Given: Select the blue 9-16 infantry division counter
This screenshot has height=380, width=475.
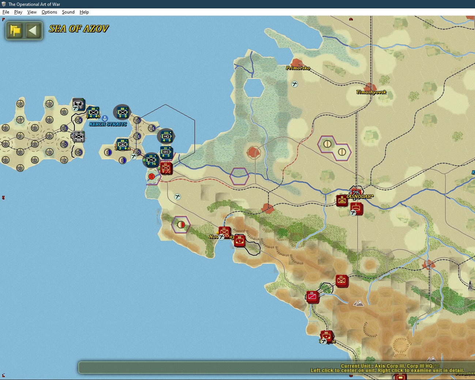Looking at the screenshot, I should coord(151,160).
